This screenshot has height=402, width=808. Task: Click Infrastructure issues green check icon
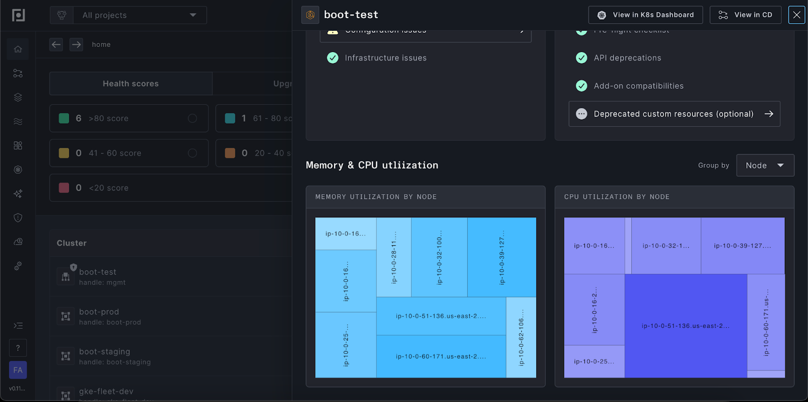pos(333,58)
